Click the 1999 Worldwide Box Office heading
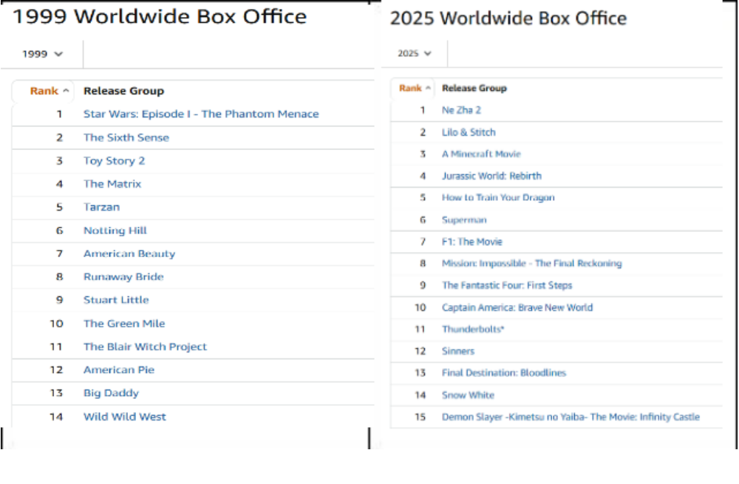 coord(160,17)
